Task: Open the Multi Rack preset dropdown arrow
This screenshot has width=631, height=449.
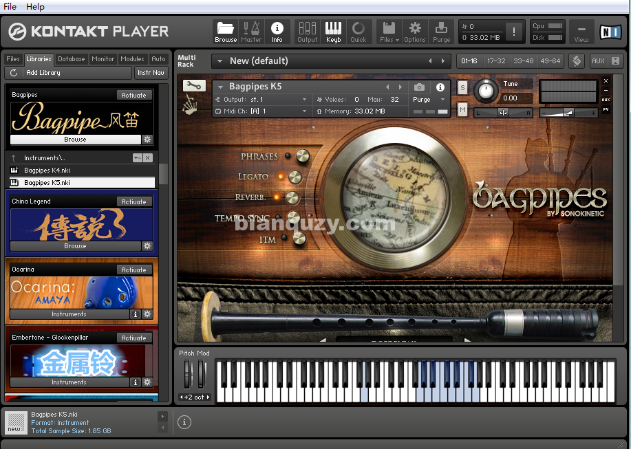Action: point(220,61)
